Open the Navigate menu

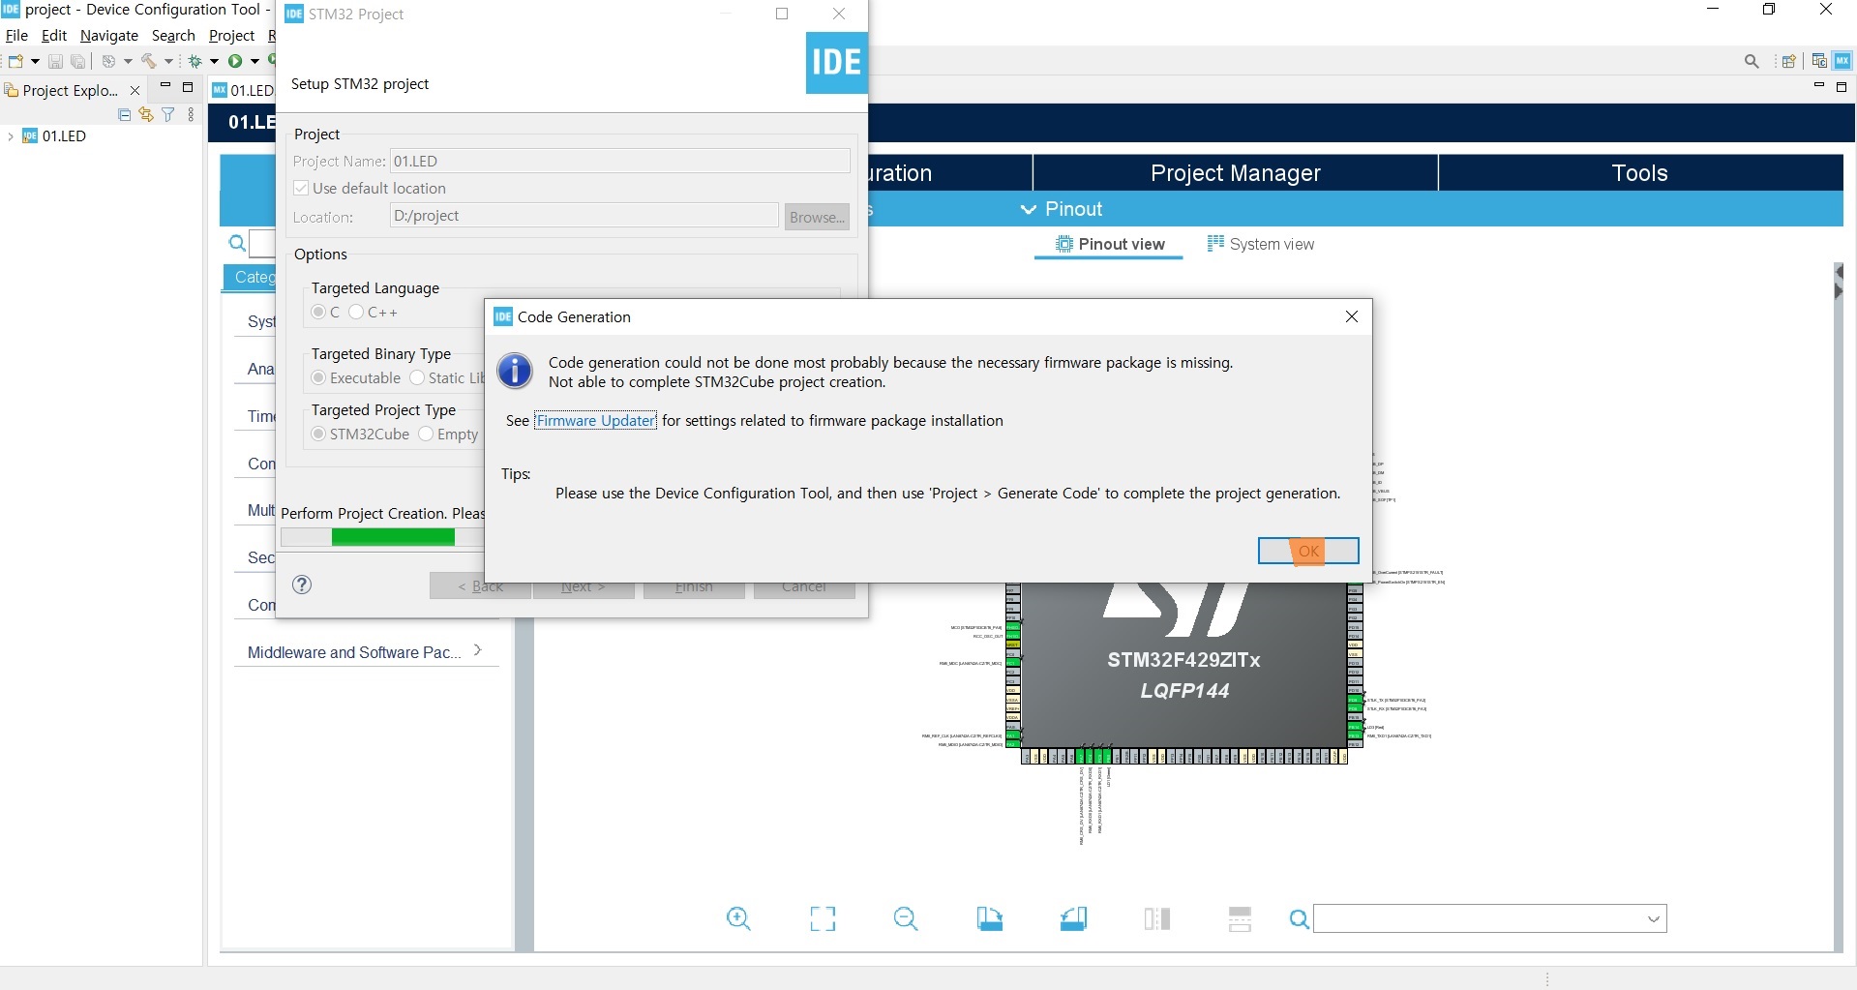click(x=109, y=36)
